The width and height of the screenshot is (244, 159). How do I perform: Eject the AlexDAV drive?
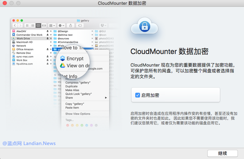coord(48,31)
